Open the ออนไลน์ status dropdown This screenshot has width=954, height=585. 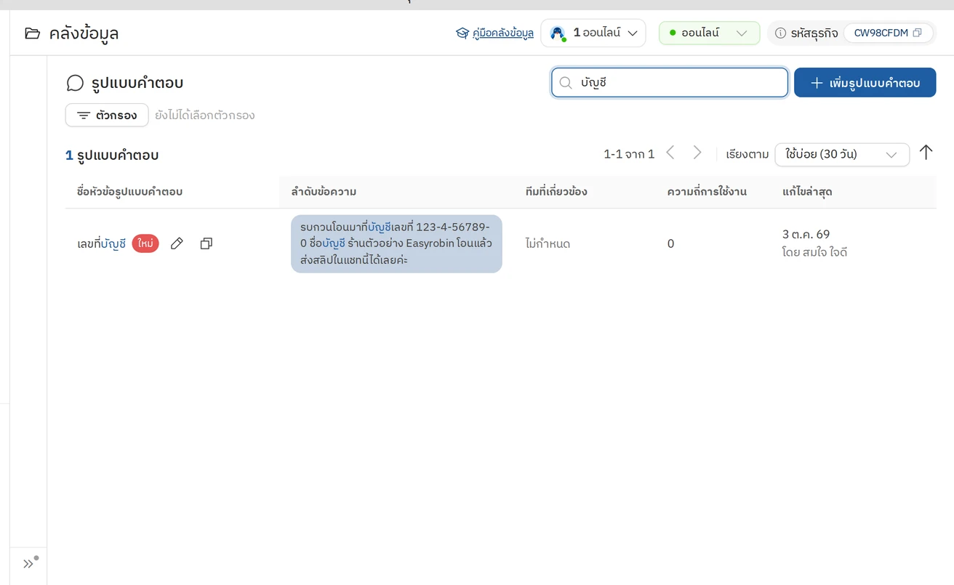[709, 33]
